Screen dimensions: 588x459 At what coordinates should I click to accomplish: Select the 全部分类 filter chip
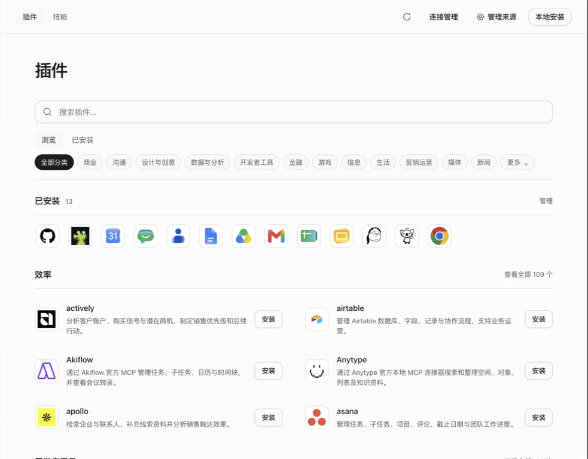[54, 162]
